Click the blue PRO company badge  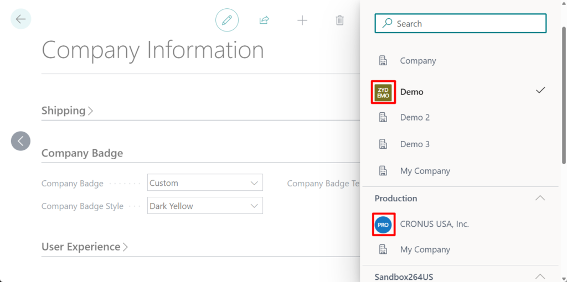click(x=383, y=224)
